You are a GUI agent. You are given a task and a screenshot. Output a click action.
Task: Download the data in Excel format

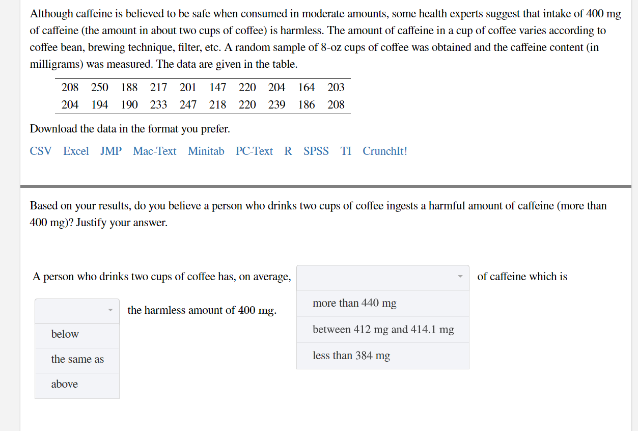(x=76, y=151)
